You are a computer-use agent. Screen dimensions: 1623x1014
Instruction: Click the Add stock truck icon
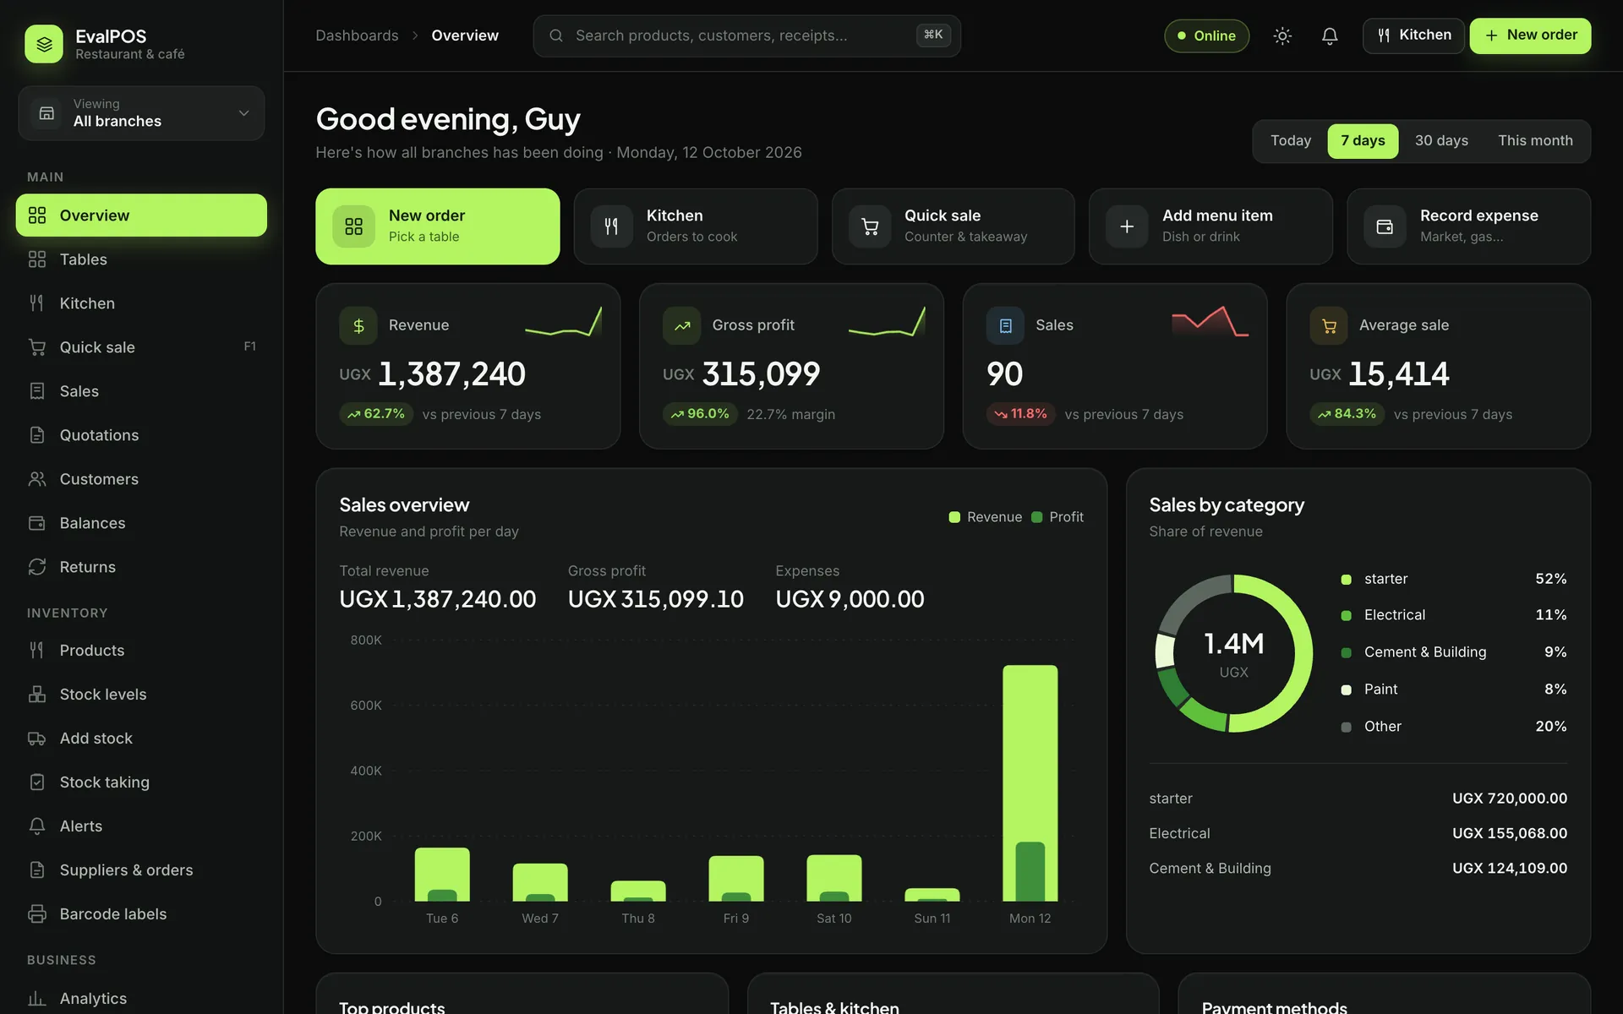pyautogui.click(x=37, y=739)
